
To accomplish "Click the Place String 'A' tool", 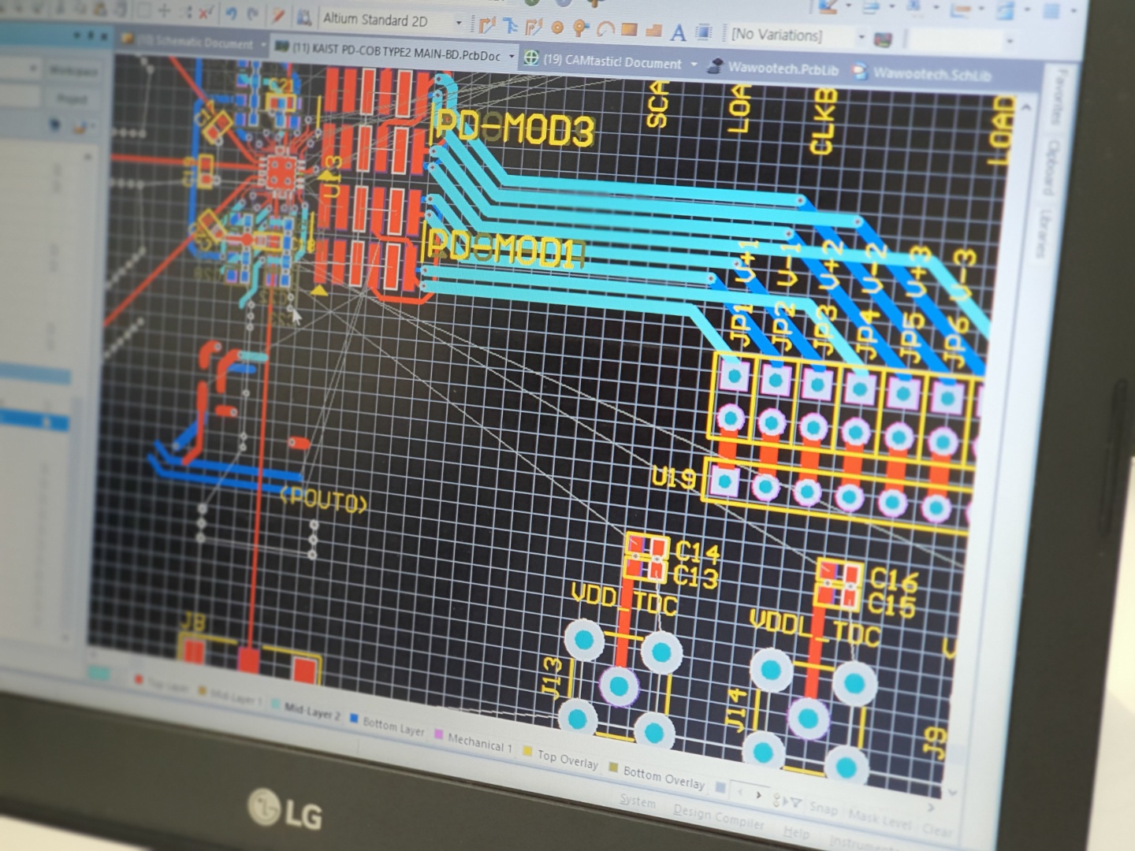I will pos(678,32).
